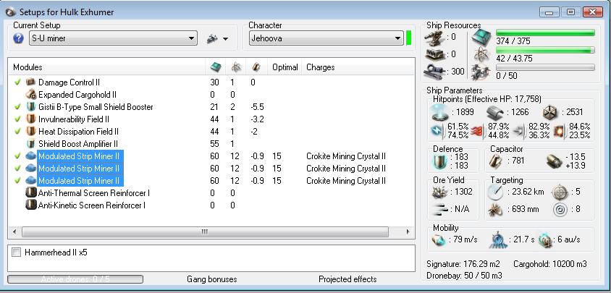Image resolution: width=611 pixels, height=293 pixels.
Task: Click the shield hitpoints icon
Action: [x=440, y=112]
